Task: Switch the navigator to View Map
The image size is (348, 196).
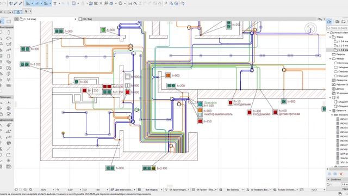Action: point(337,22)
